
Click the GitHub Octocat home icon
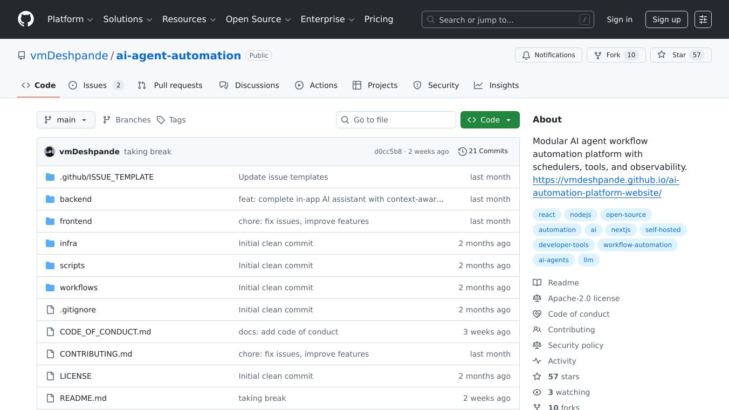tap(25, 19)
